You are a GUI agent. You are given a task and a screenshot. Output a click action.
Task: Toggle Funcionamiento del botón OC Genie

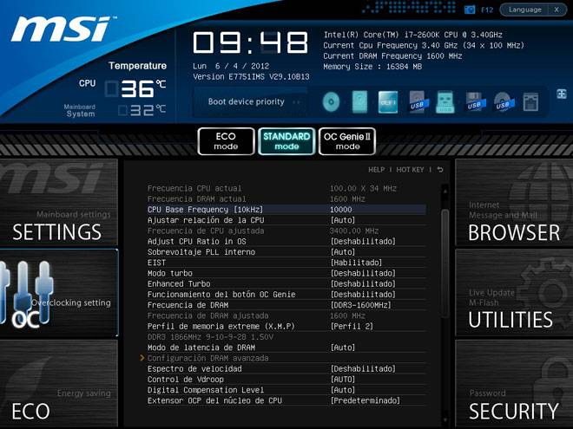286,295
